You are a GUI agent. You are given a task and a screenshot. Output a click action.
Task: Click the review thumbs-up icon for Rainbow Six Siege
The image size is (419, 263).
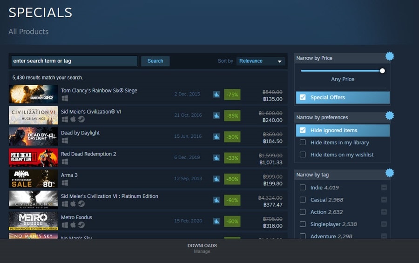point(216,94)
